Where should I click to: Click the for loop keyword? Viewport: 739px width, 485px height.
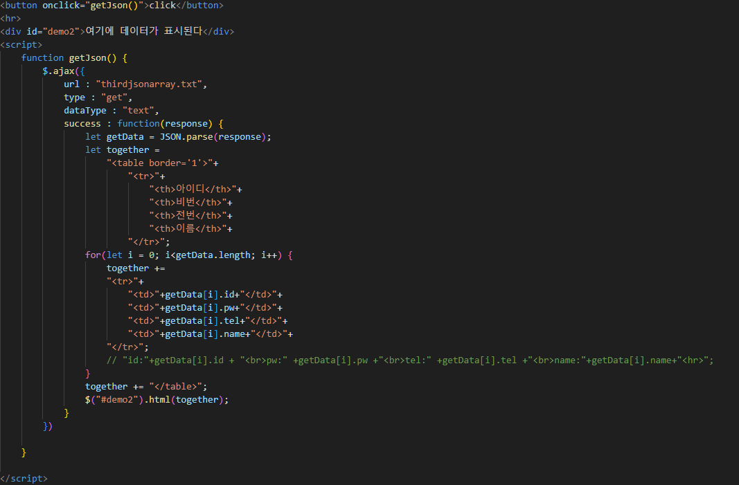pos(93,255)
